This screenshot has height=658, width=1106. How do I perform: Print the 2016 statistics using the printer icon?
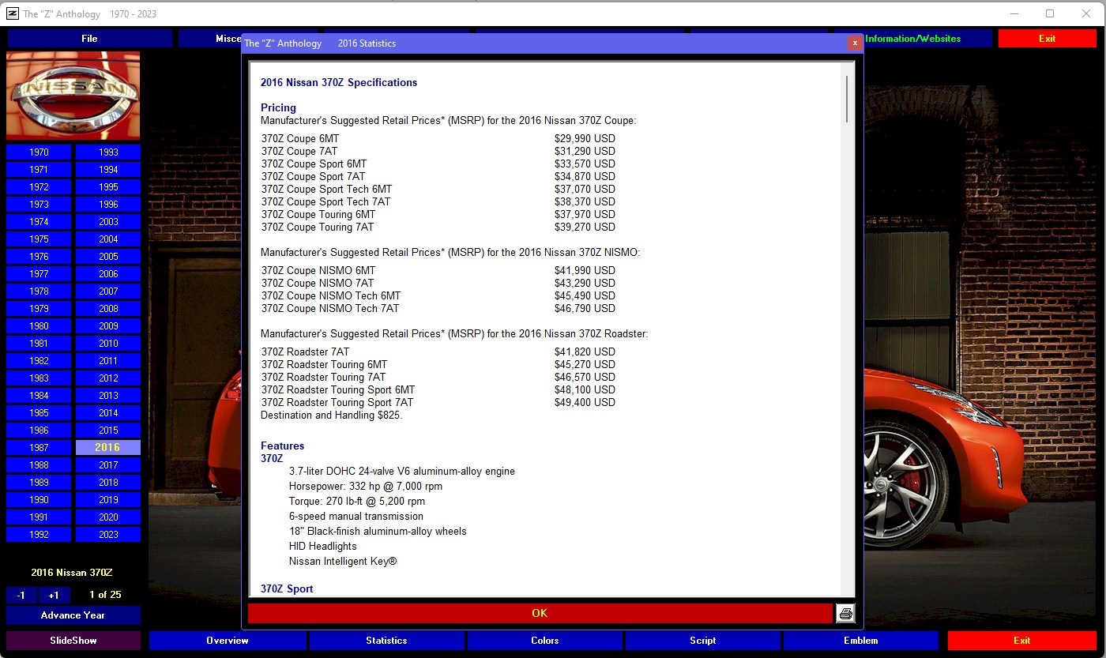845,614
